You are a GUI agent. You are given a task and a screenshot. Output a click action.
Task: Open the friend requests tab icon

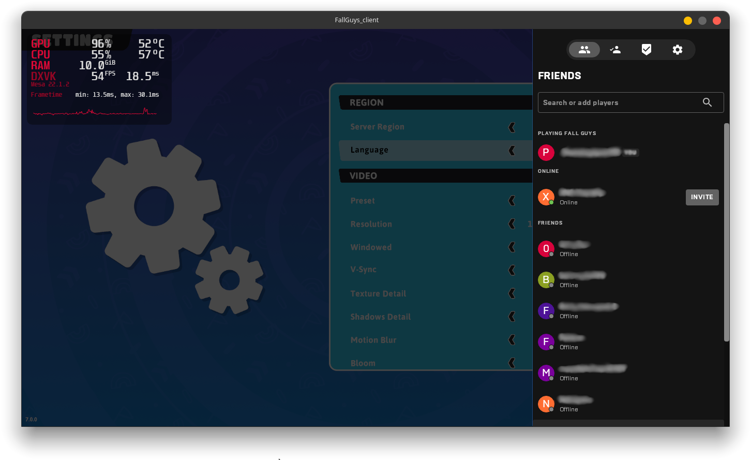point(615,50)
